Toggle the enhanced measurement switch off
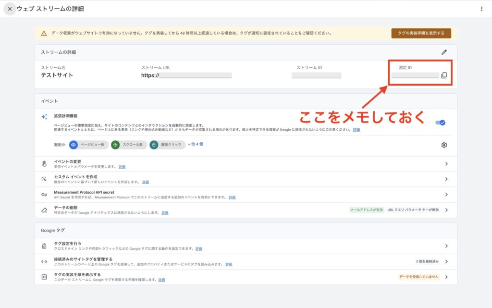Viewport: 492px width, 308px height. [440, 123]
